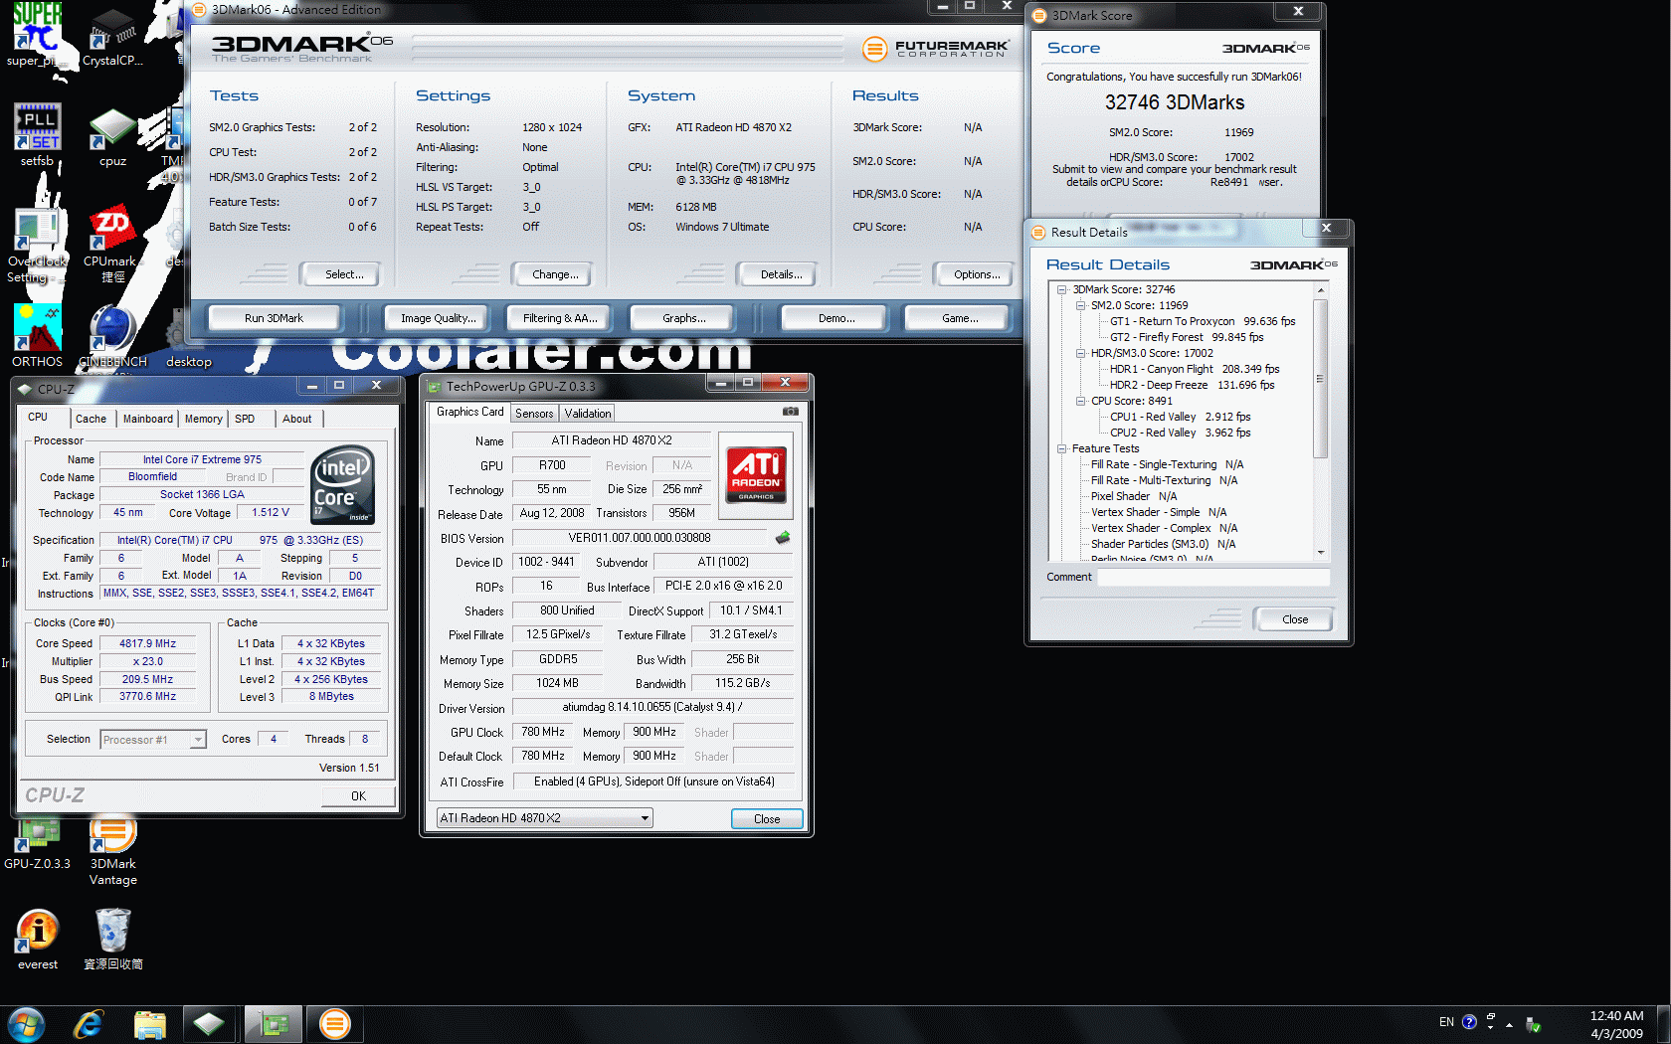Open the Recycle Bin desktop icon
The width and height of the screenshot is (1671, 1044).
[112, 940]
